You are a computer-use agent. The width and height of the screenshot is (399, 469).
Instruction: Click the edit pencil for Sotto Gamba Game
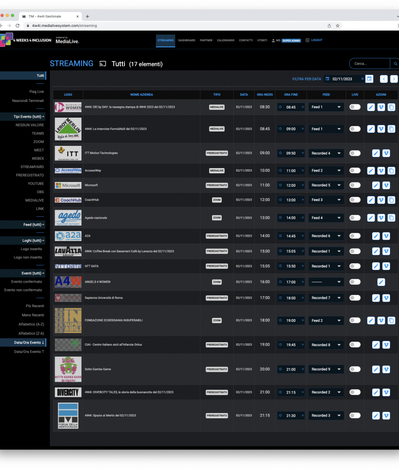pyautogui.click(x=376, y=370)
